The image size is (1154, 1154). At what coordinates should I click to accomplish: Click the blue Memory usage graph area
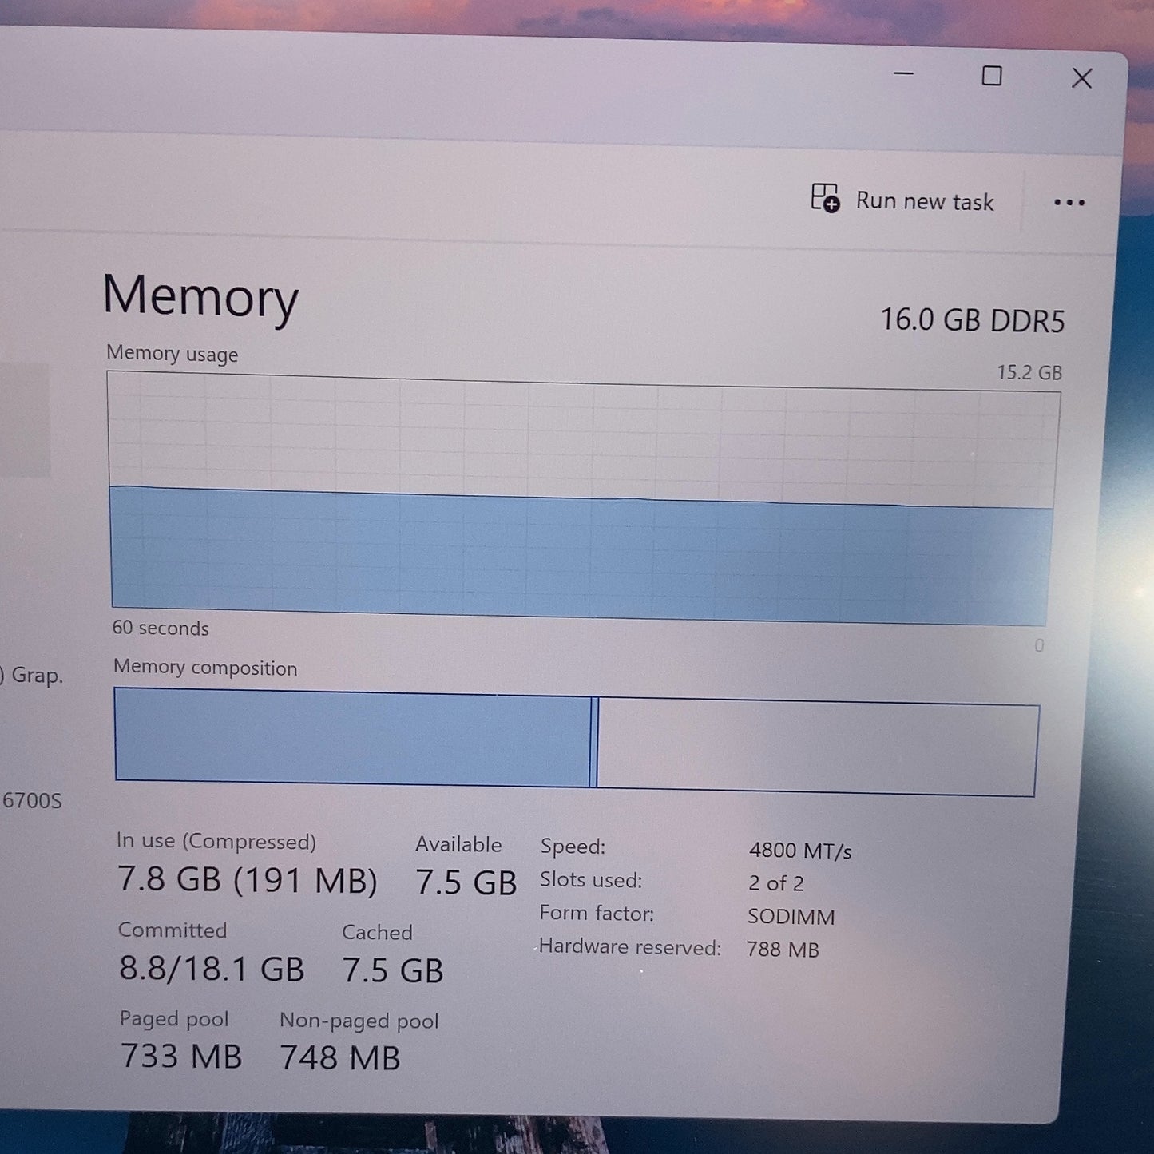581,557
